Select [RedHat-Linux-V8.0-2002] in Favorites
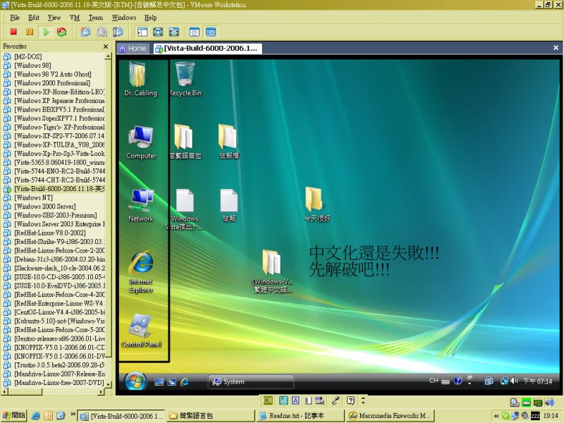 point(49,233)
